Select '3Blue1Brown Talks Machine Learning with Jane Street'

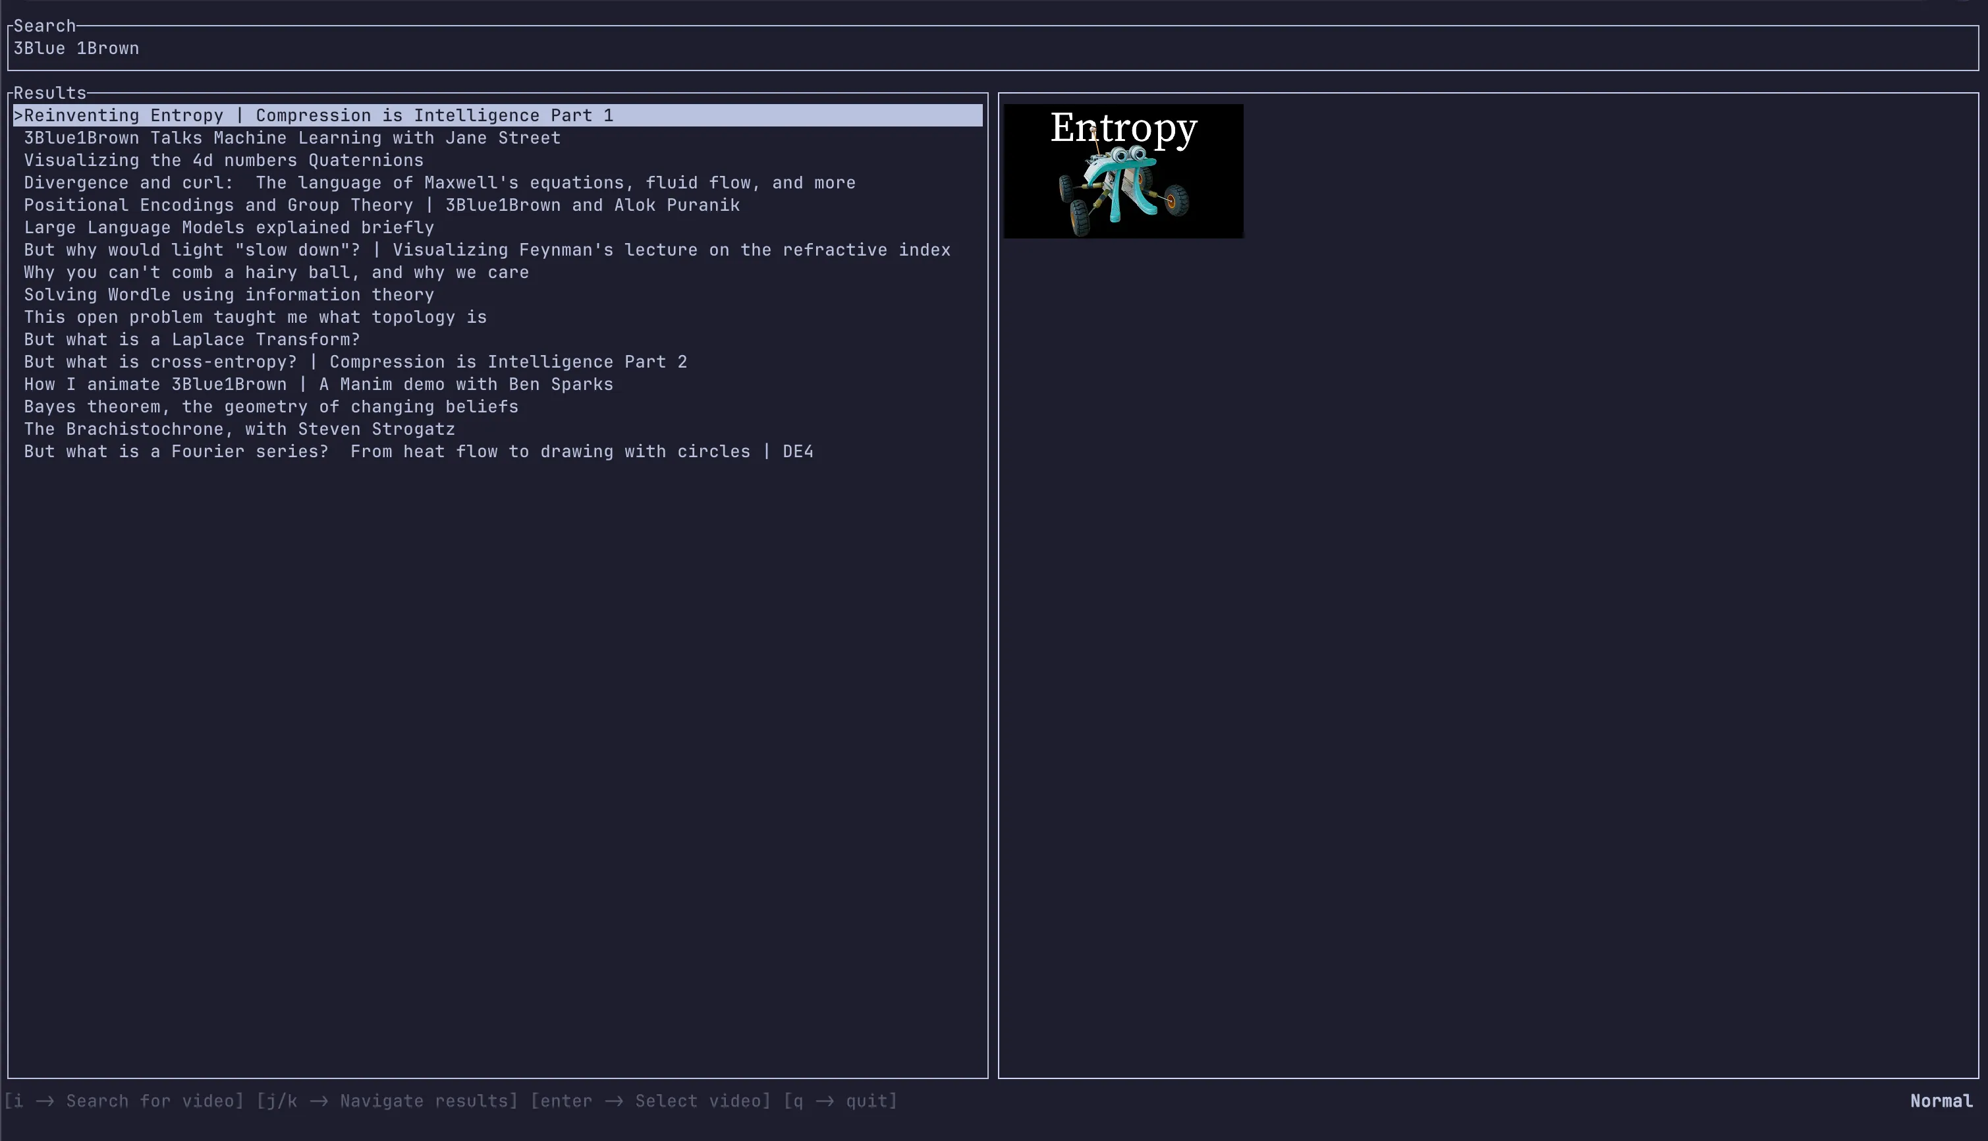pos(497,138)
